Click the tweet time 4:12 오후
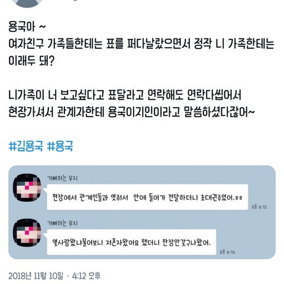 pyautogui.click(x=86, y=276)
